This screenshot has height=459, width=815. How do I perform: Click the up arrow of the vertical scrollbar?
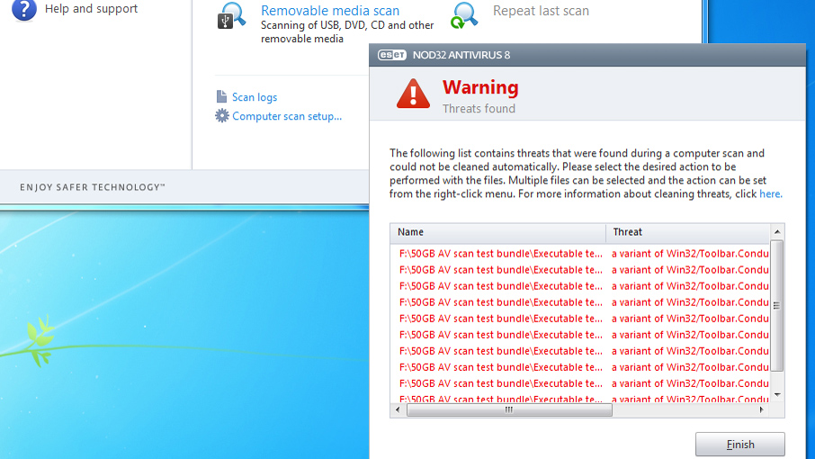[x=777, y=232]
